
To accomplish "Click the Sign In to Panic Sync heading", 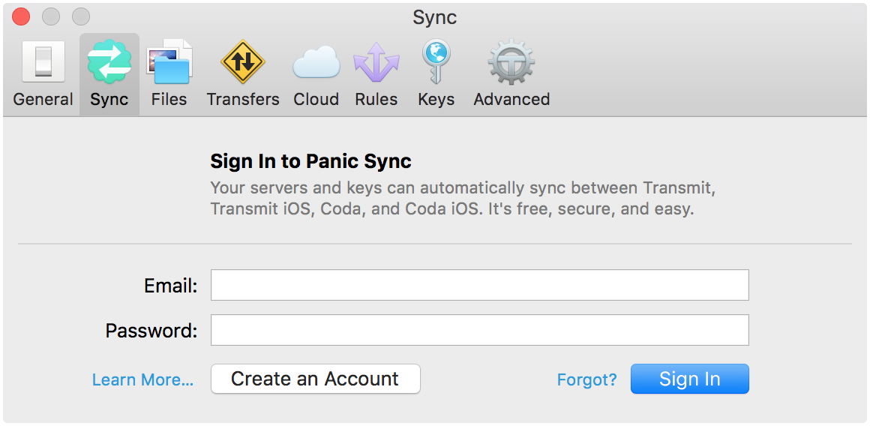I will point(310,161).
